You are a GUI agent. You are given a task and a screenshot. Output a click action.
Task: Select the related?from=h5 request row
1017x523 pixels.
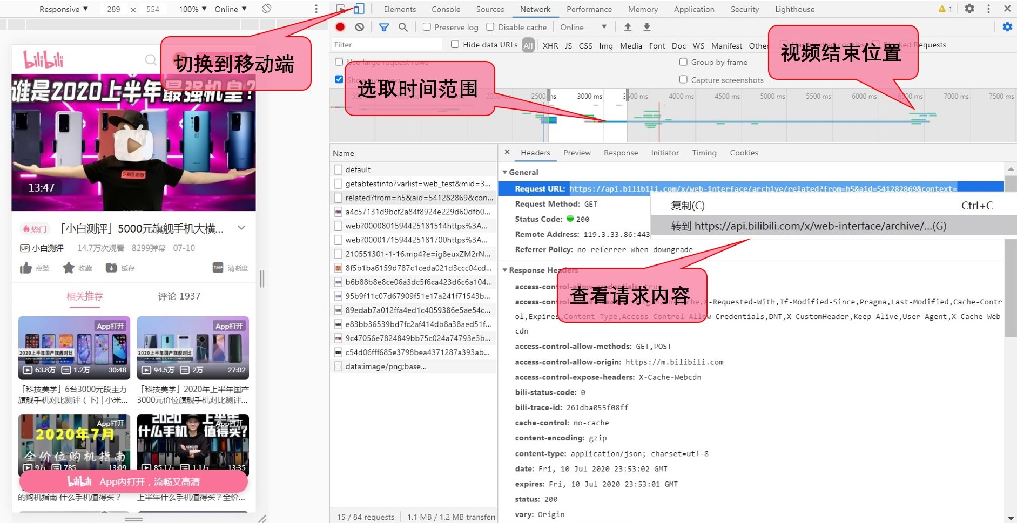[414, 198]
